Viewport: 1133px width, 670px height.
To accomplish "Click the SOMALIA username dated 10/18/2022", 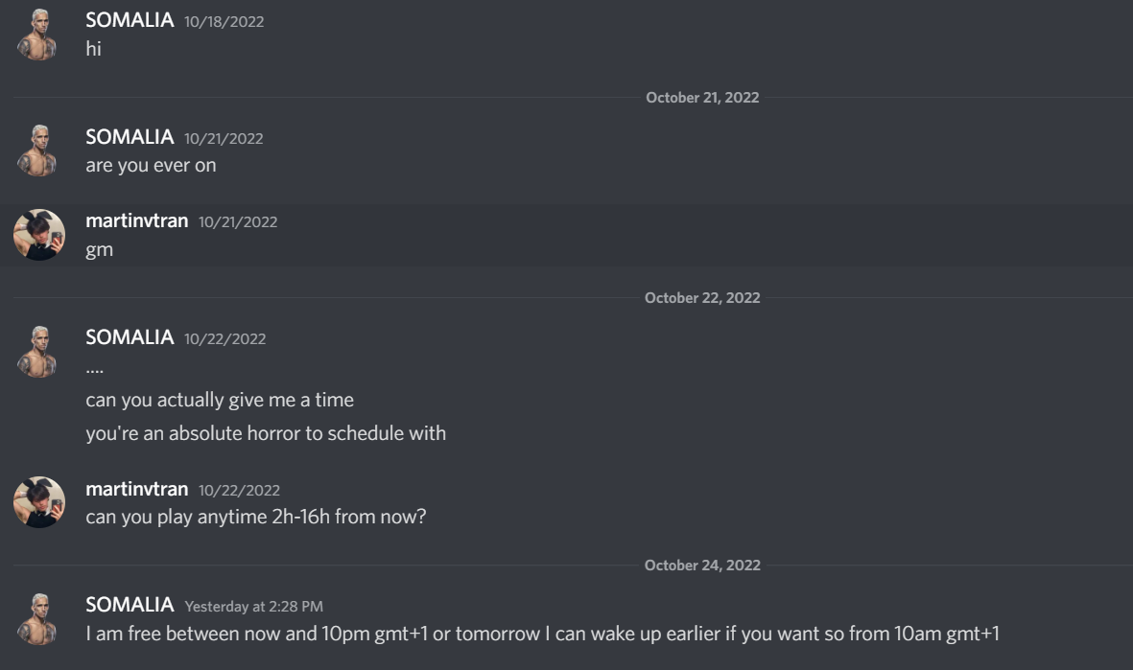I will click(x=130, y=22).
